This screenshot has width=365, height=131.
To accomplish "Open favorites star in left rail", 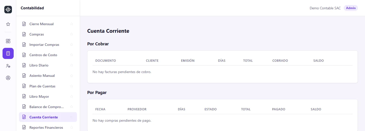I will click(x=8, y=24).
